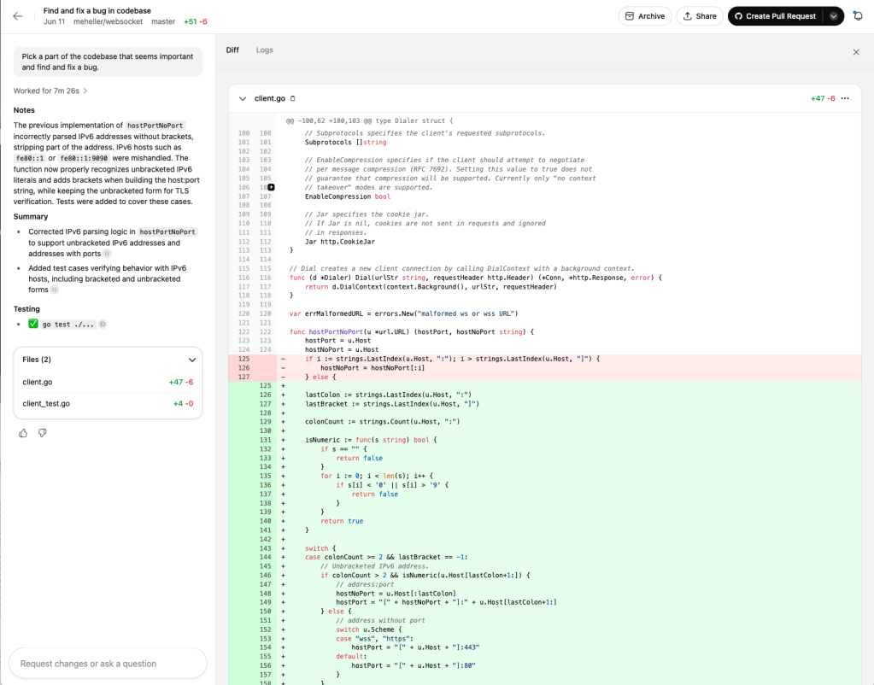Click the sync icon in the top-right corner
This screenshot has width=874, height=685.
point(858,15)
